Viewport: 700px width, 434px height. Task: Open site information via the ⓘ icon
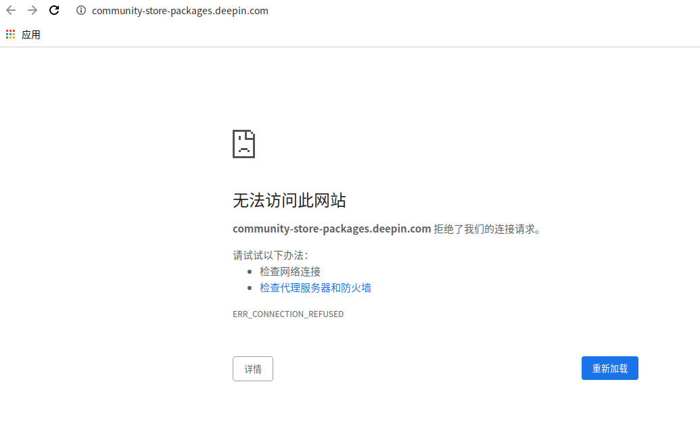pyautogui.click(x=80, y=10)
